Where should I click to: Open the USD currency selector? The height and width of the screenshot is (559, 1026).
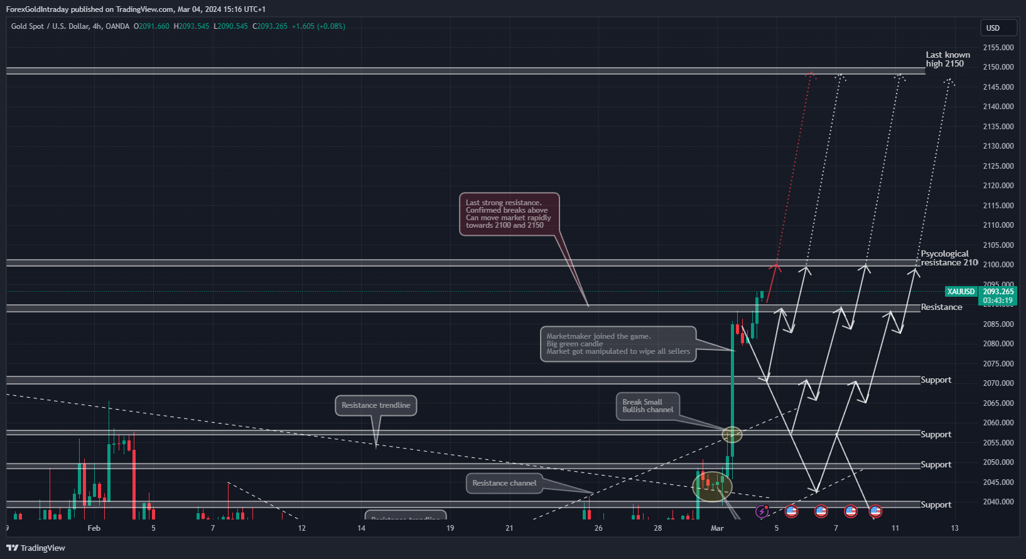coord(998,28)
